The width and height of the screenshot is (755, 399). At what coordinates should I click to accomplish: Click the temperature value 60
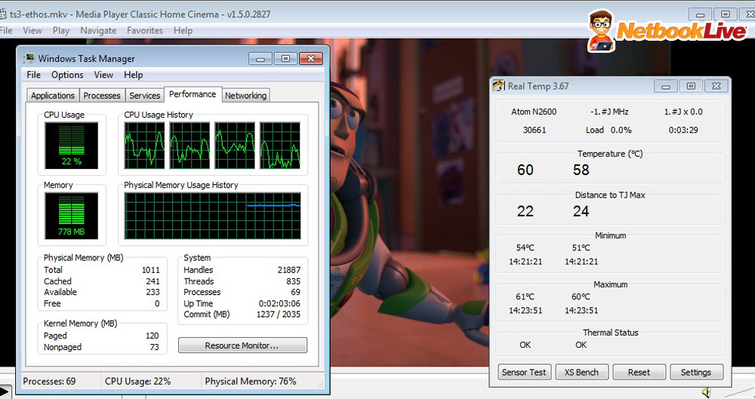point(525,170)
